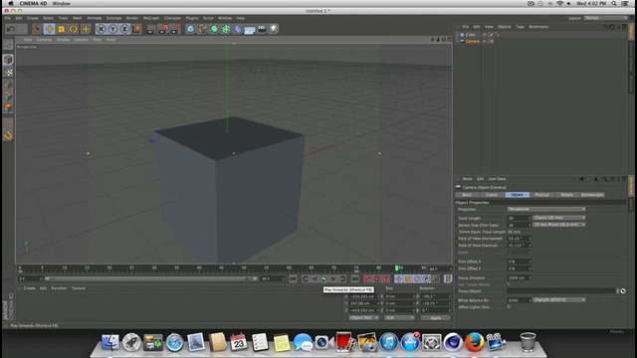
Task: Select Camera in the Object Manager
Action: click(472, 42)
